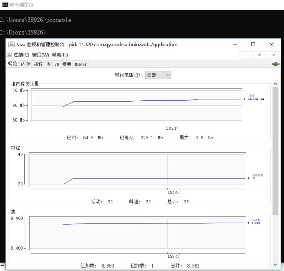
Task: Click the green connection status icon
Action: coord(276,64)
